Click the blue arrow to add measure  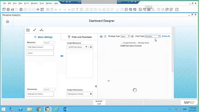(x=62, y=56)
